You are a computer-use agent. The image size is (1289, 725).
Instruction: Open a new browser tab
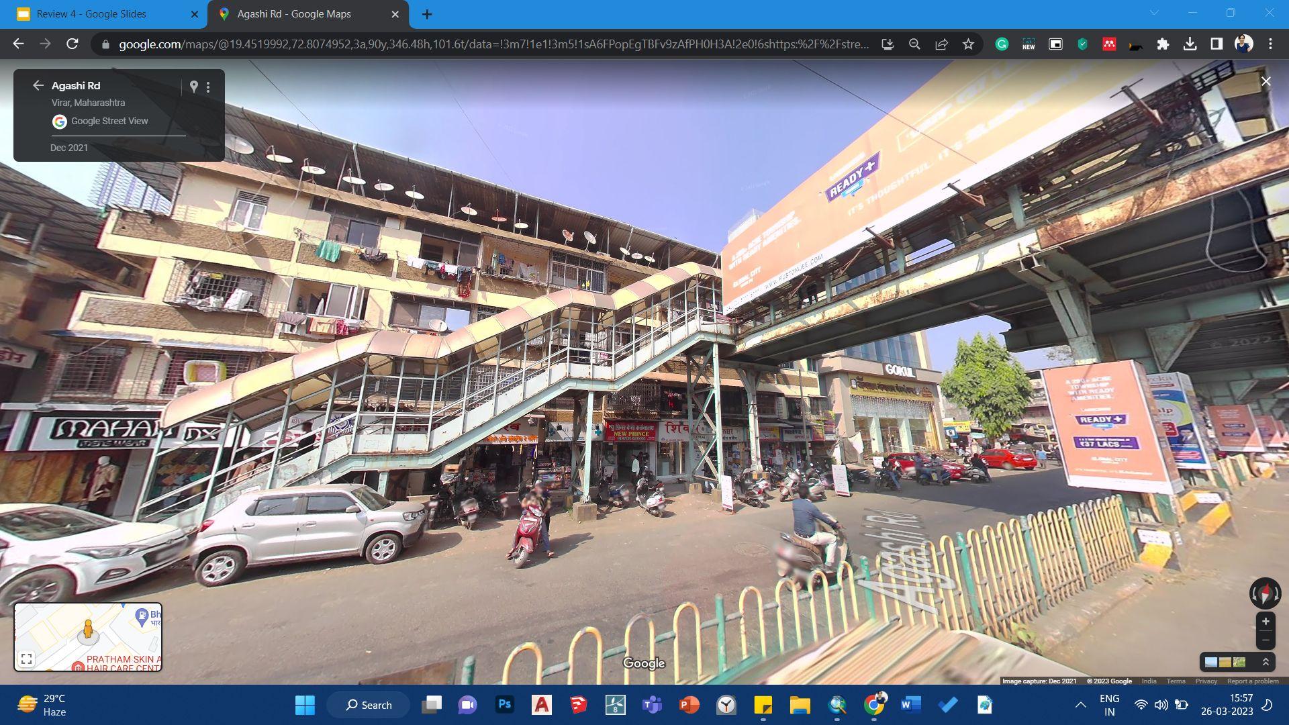click(x=427, y=14)
